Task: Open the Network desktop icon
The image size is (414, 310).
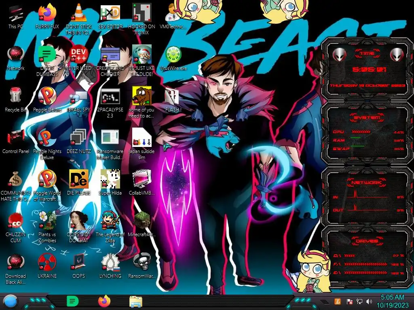Action: pos(16,58)
